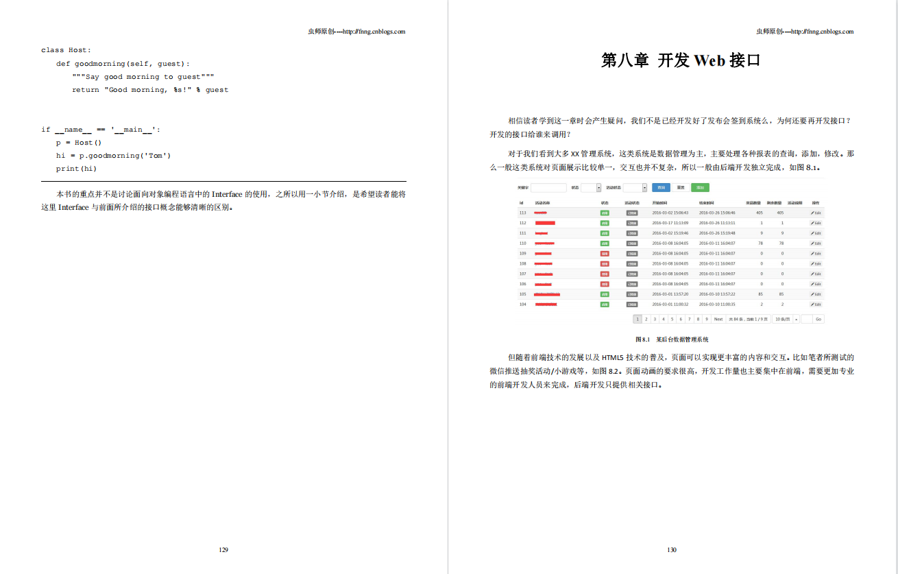Viewport: 898px width, 574px height.
Task: Click the code line 'return "Good morning, %s!" % guest'
Action: click(x=150, y=90)
